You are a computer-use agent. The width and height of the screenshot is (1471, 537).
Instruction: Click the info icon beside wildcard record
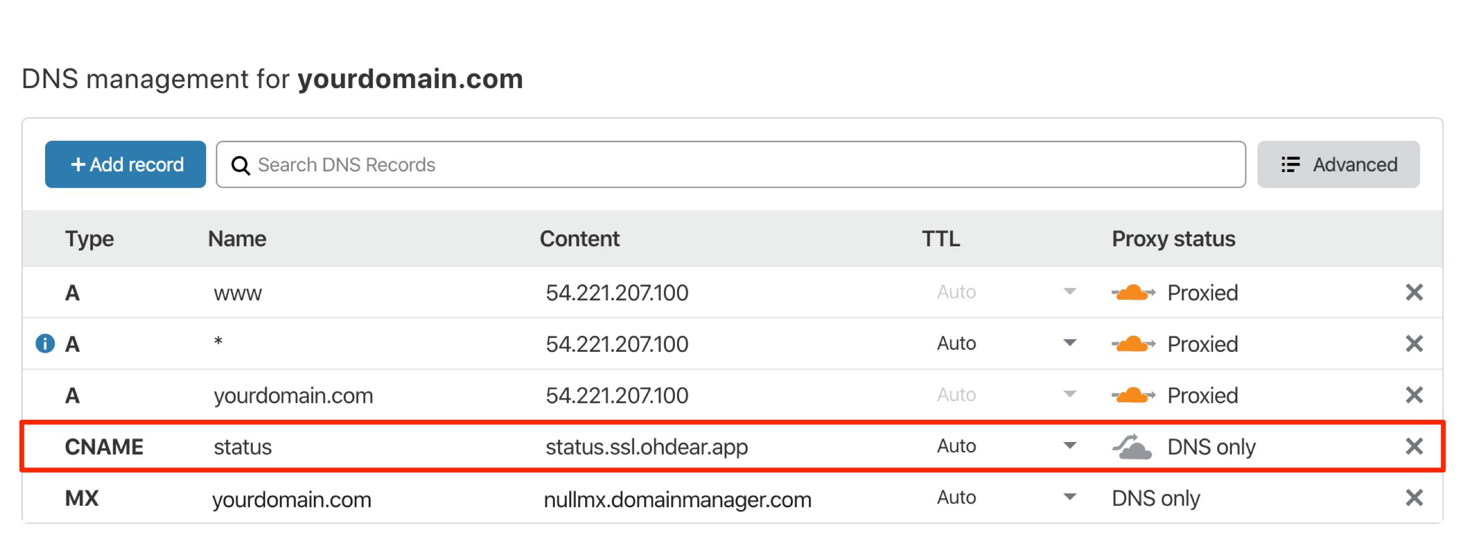(45, 344)
